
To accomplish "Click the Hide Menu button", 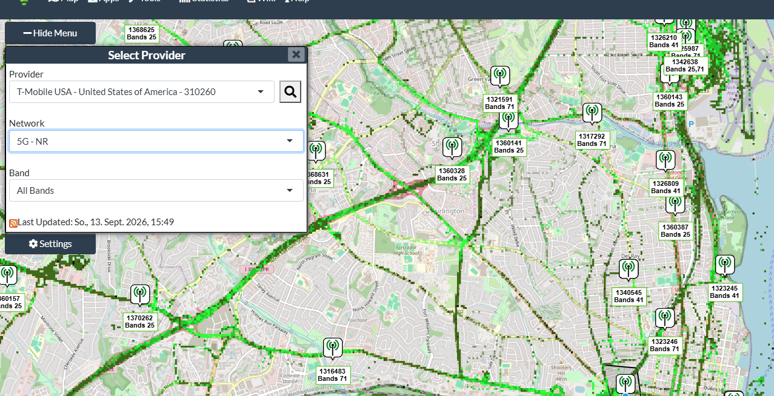I will [x=50, y=33].
